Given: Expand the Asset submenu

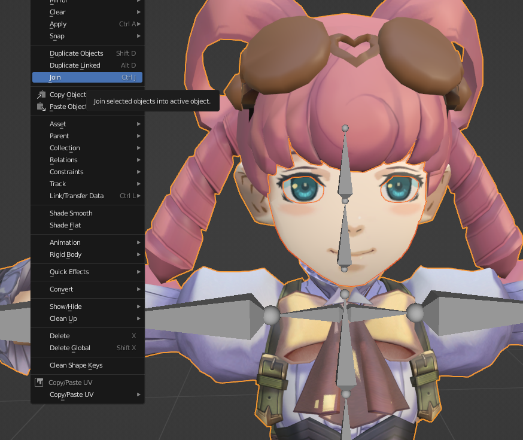Looking at the screenshot, I should click(87, 124).
